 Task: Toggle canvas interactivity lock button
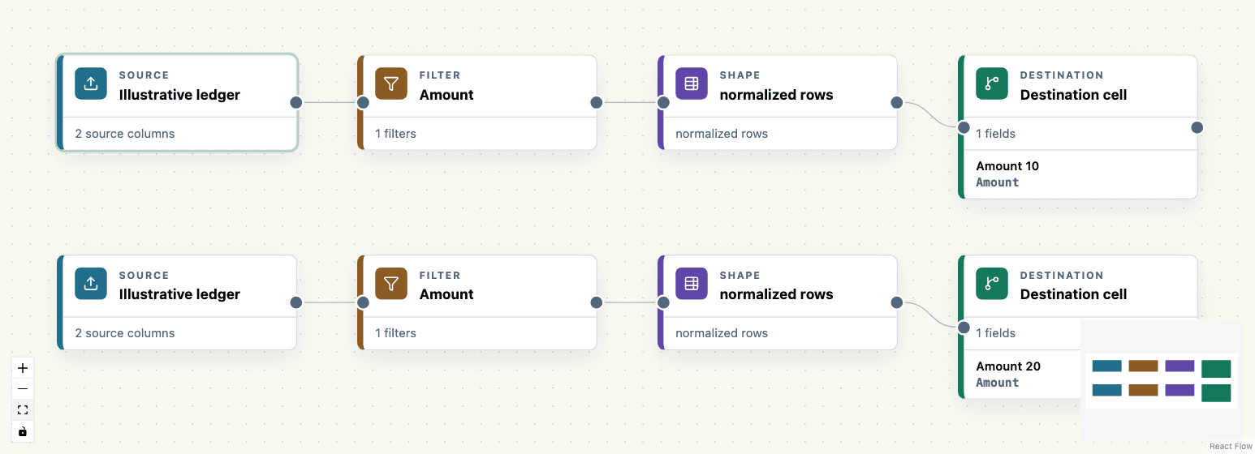[23, 431]
